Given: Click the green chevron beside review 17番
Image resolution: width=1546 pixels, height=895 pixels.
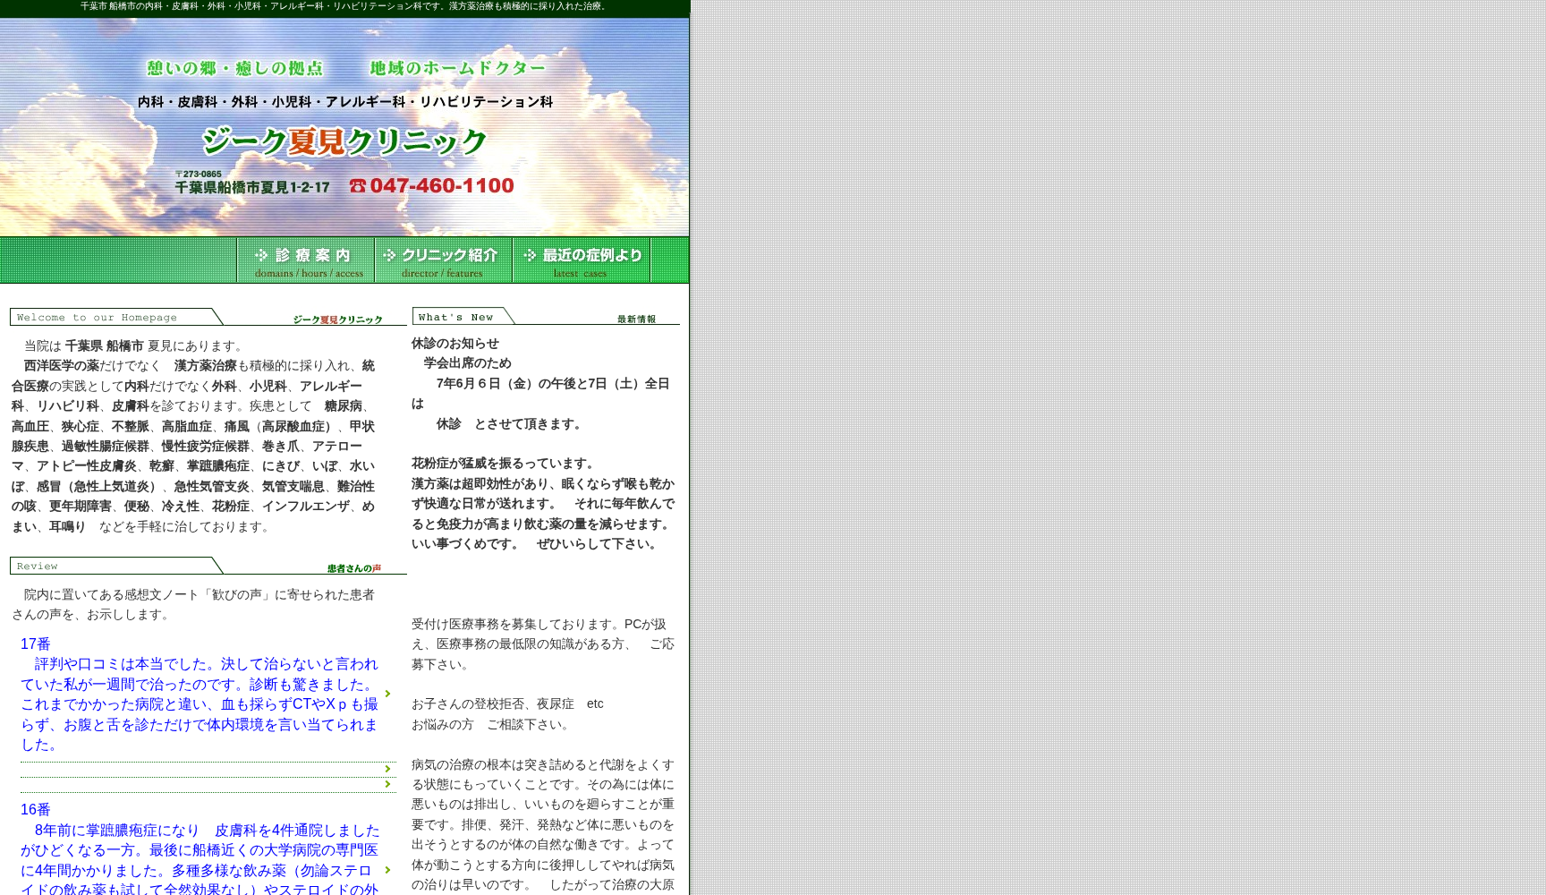Looking at the screenshot, I should (387, 694).
